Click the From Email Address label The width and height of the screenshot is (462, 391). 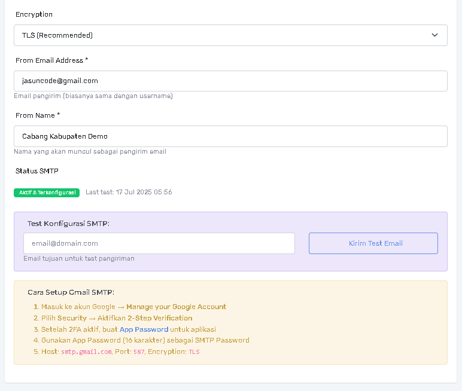[x=51, y=60]
